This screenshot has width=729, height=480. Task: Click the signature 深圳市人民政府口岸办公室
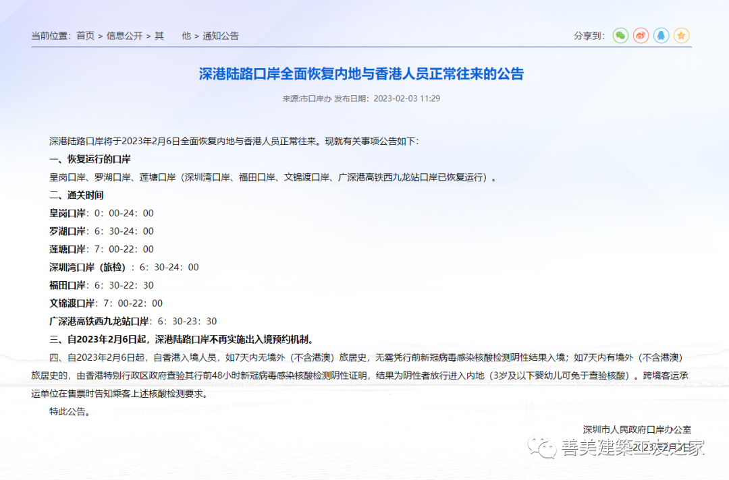pyautogui.click(x=637, y=430)
